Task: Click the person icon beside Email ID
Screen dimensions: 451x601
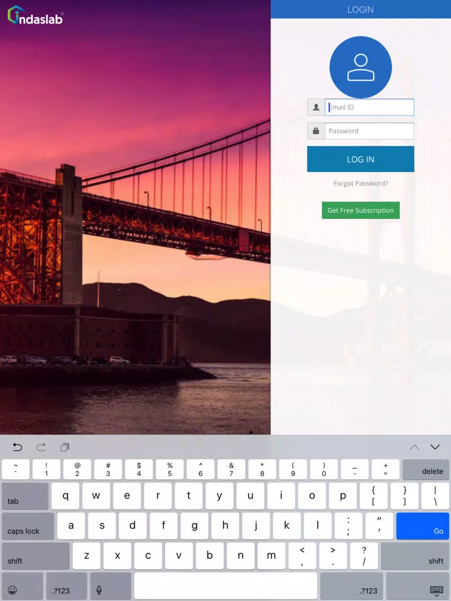Action: point(316,107)
